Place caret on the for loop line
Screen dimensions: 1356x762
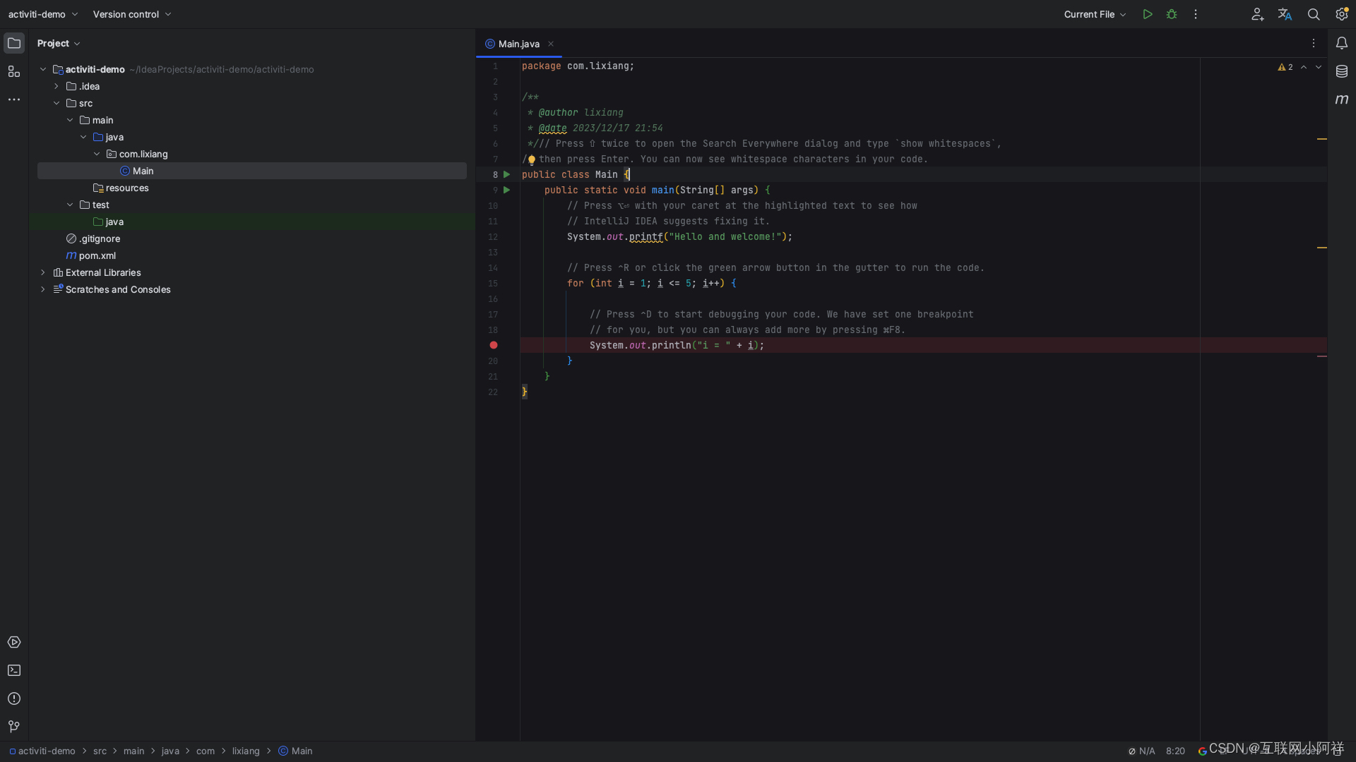(651, 283)
